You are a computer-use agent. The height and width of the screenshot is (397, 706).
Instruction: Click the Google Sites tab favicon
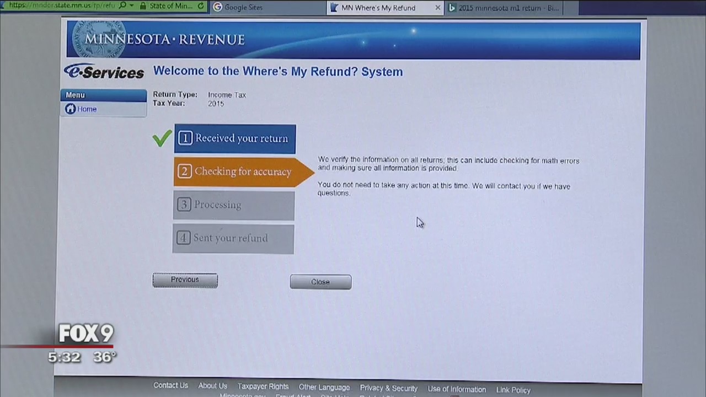(217, 8)
